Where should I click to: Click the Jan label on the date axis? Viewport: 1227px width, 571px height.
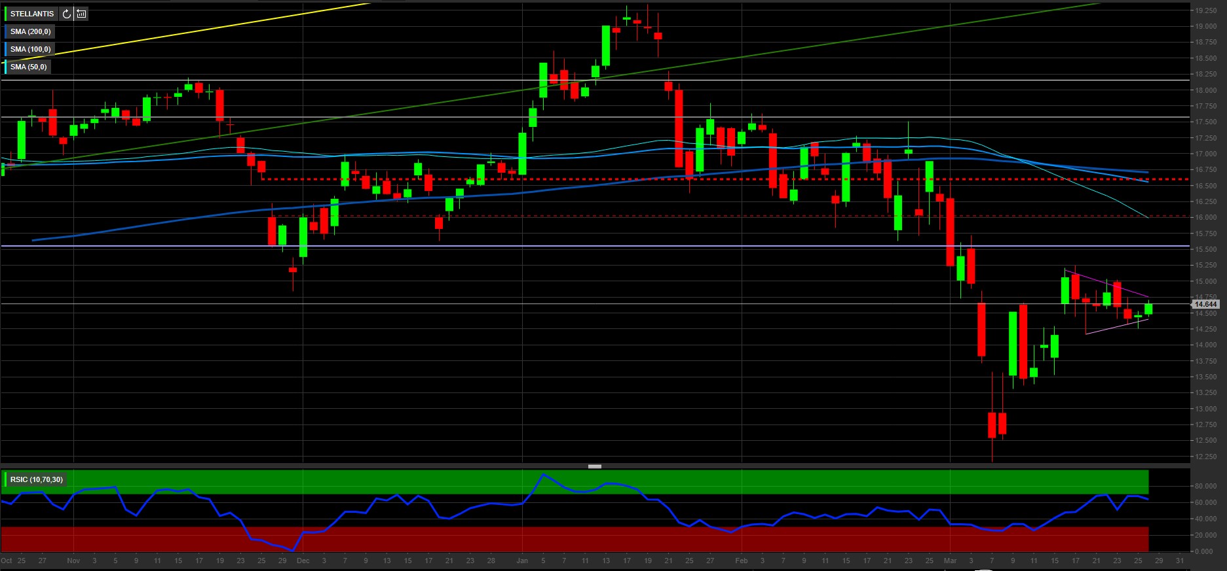click(522, 561)
